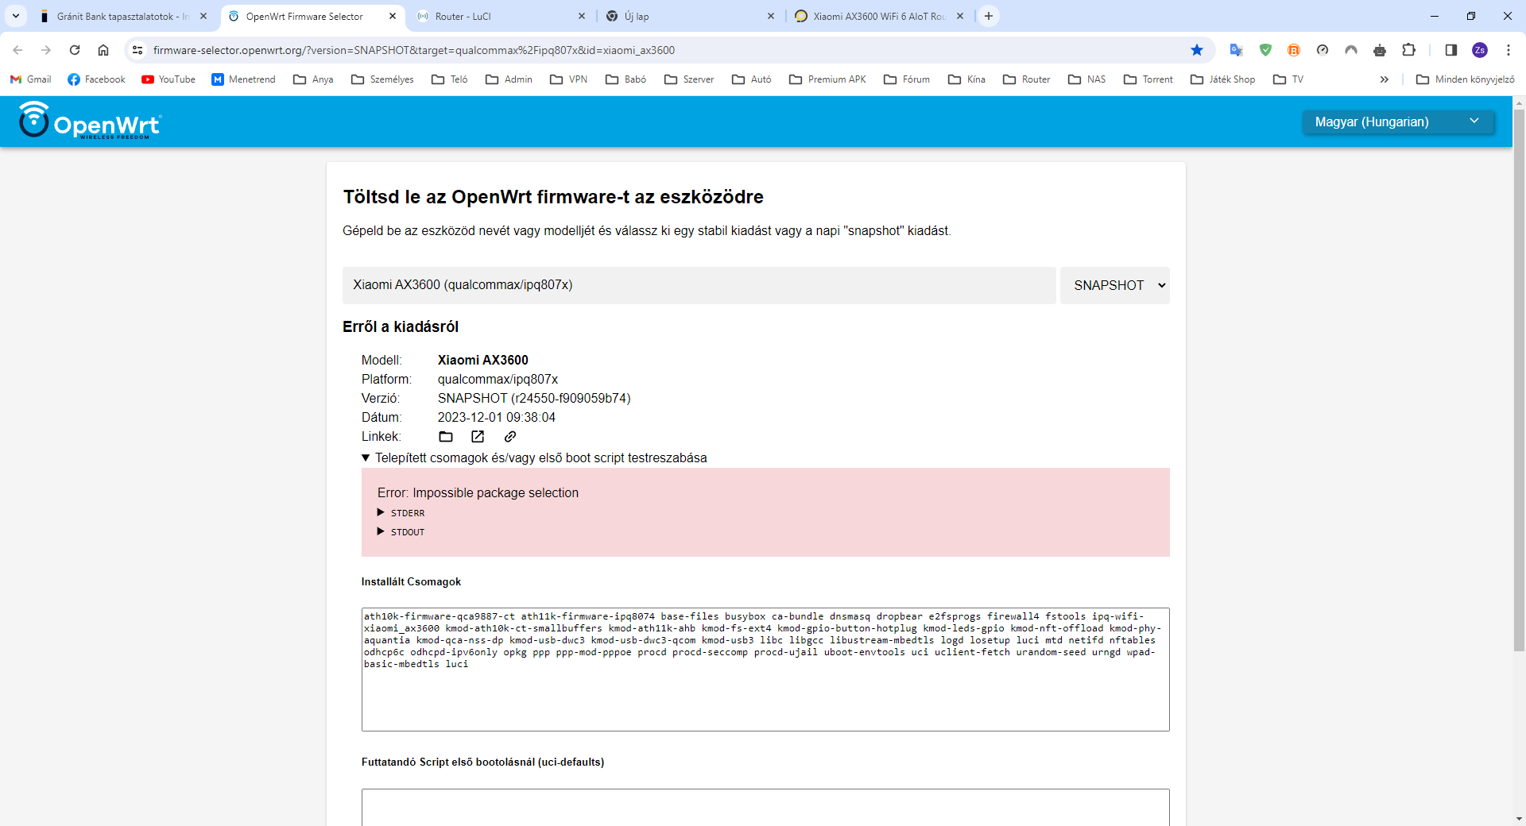Click the scrollbar down arrow
Viewport: 1526px width, 826px height.
(x=1519, y=819)
